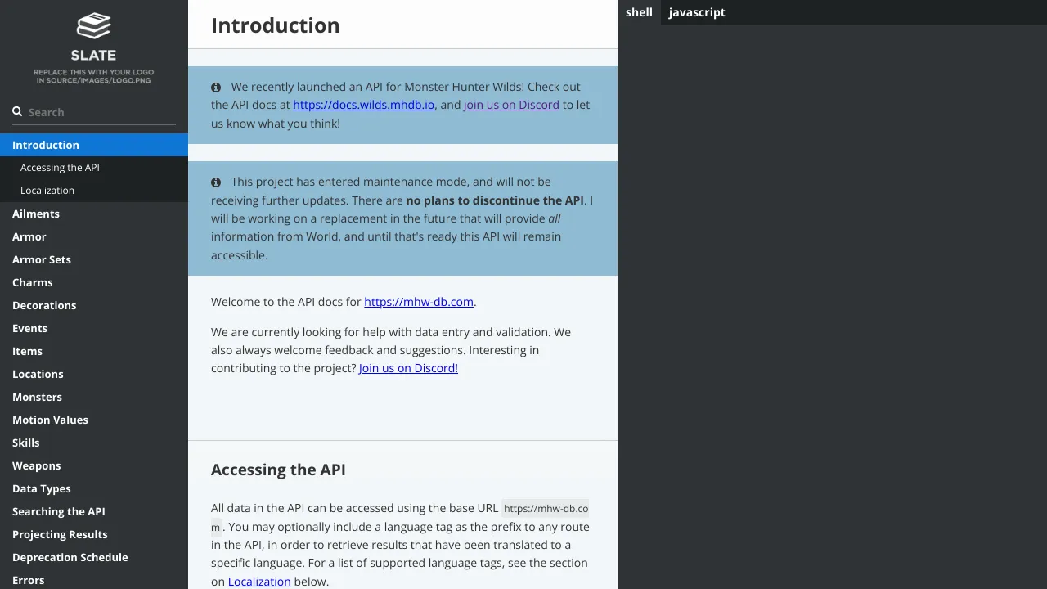Visit the https://mhw-db.com link
This screenshot has height=589, width=1047.
419,302
